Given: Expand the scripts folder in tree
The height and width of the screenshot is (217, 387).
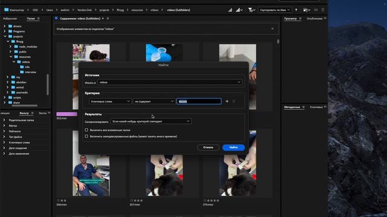Looking at the screenshot, I should [x=4, y=98].
